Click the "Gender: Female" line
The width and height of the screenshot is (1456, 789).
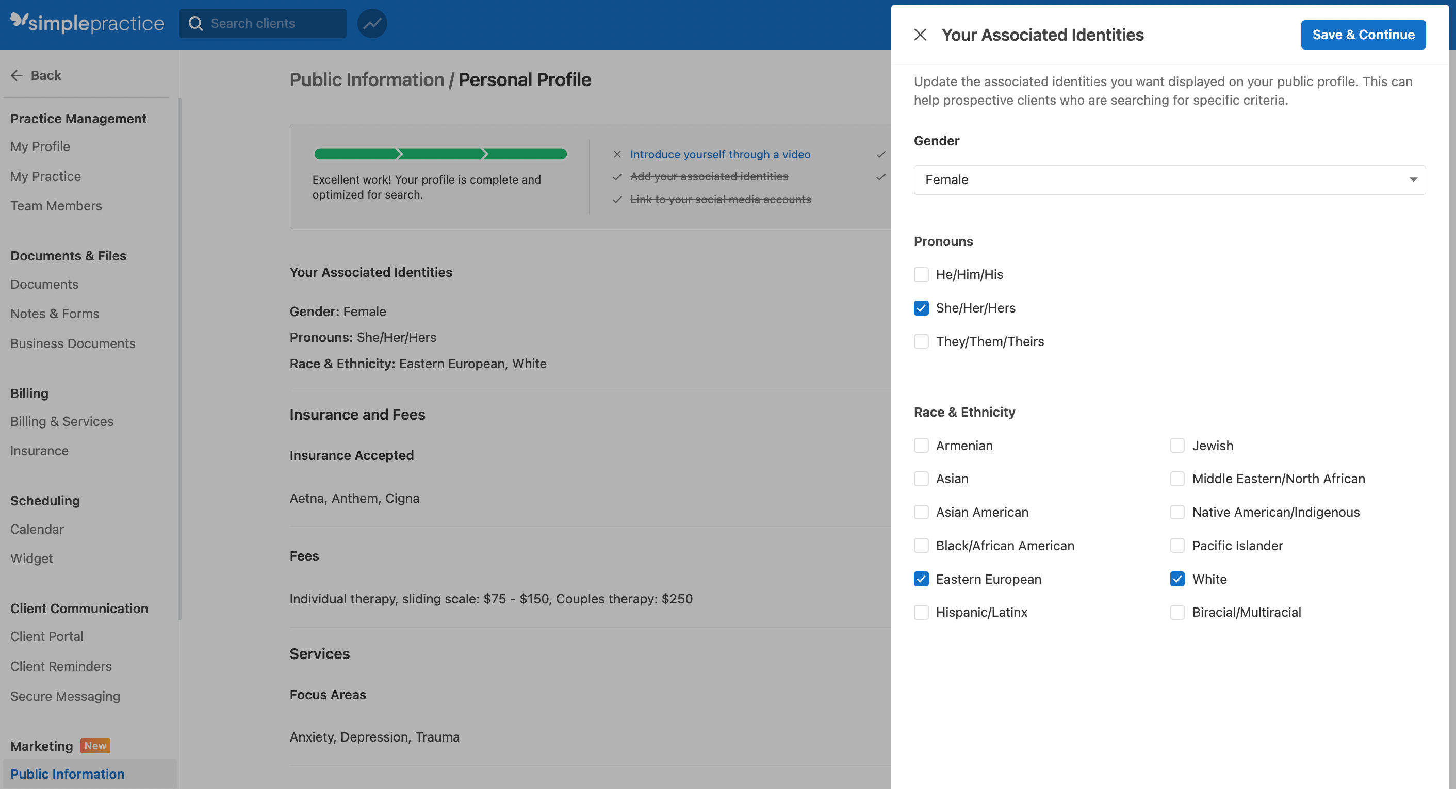[x=338, y=311]
